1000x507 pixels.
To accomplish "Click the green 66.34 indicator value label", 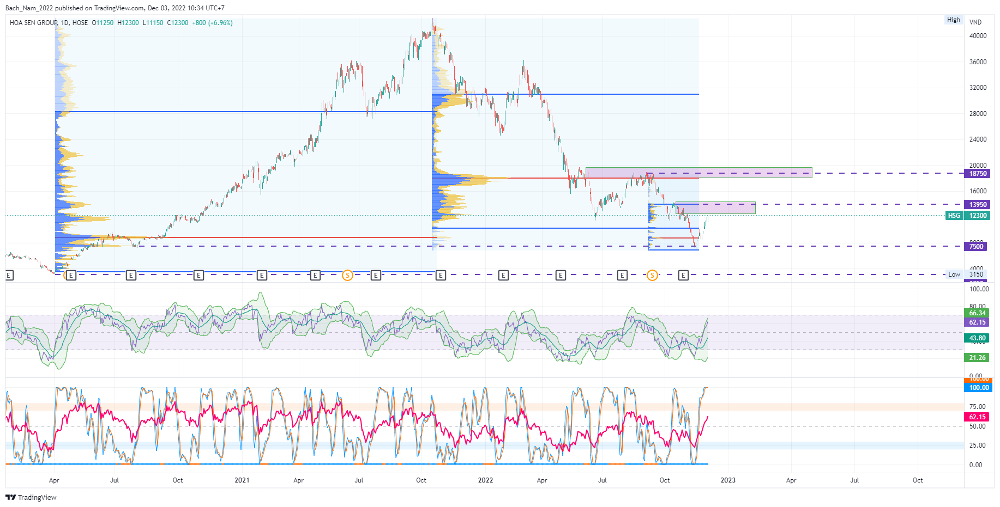I will tap(978, 313).
